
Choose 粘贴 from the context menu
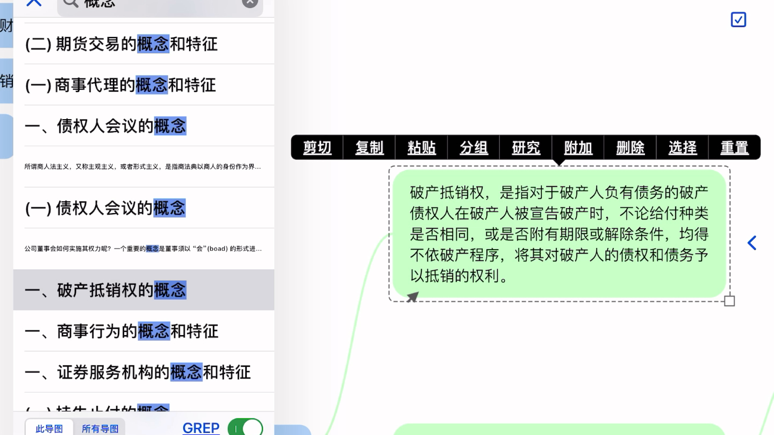(421, 148)
